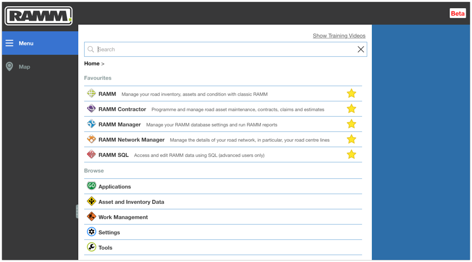Click the search magnifier icon

(x=91, y=49)
